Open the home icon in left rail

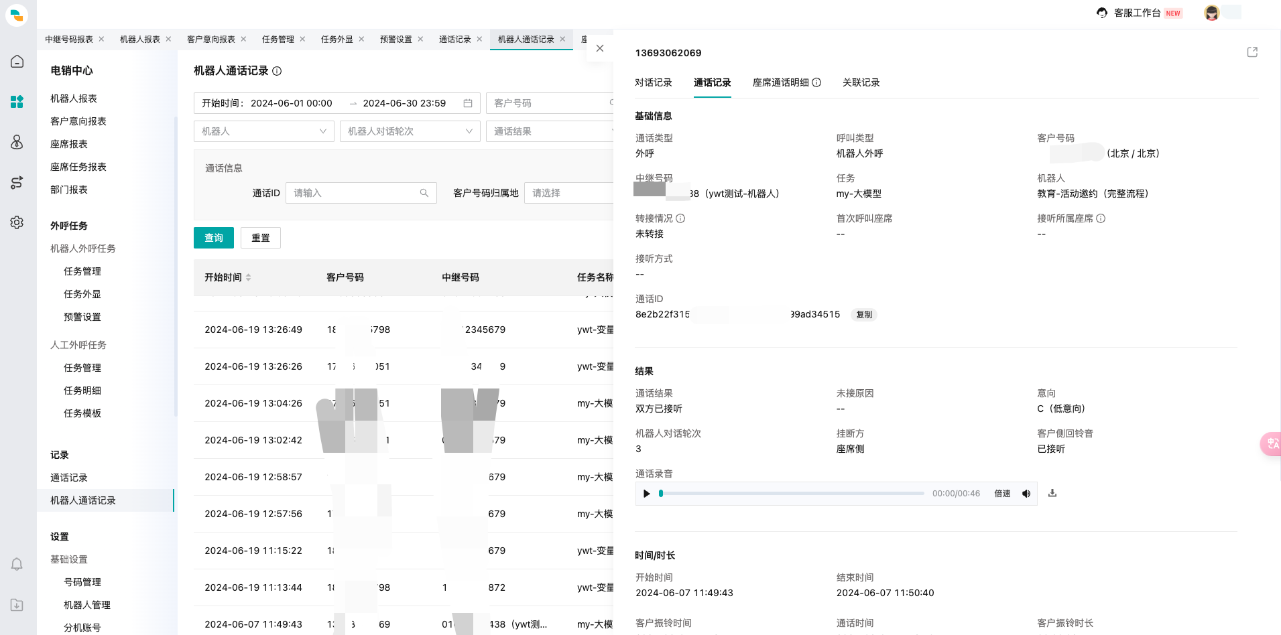(x=17, y=62)
